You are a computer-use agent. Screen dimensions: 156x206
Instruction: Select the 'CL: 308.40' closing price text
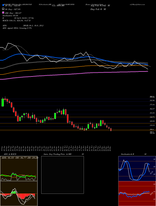click(58, 6)
